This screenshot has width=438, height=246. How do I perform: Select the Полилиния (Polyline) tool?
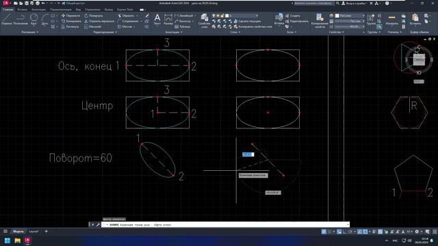tap(21, 19)
